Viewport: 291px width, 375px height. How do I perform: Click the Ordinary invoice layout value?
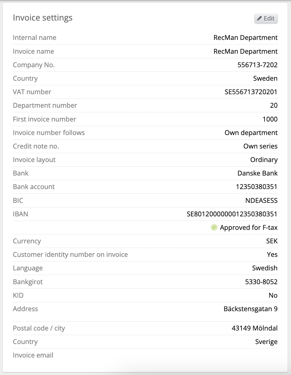click(264, 160)
